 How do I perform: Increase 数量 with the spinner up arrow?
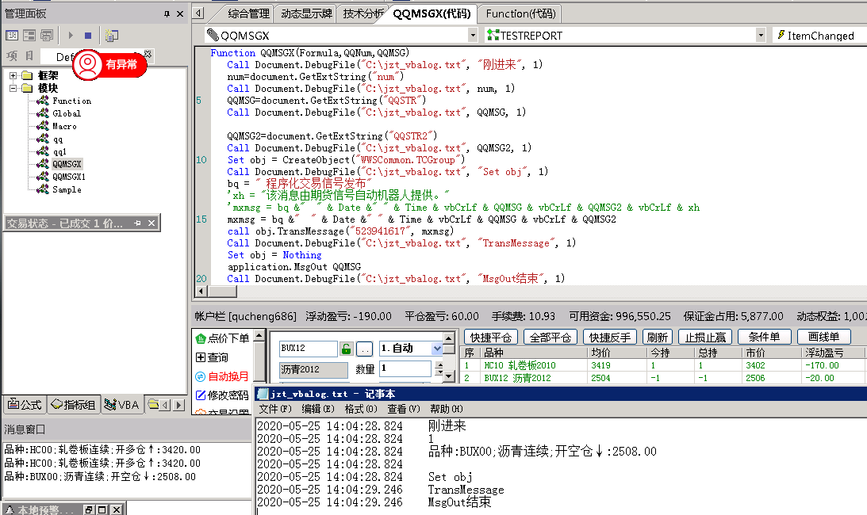coord(439,364)
